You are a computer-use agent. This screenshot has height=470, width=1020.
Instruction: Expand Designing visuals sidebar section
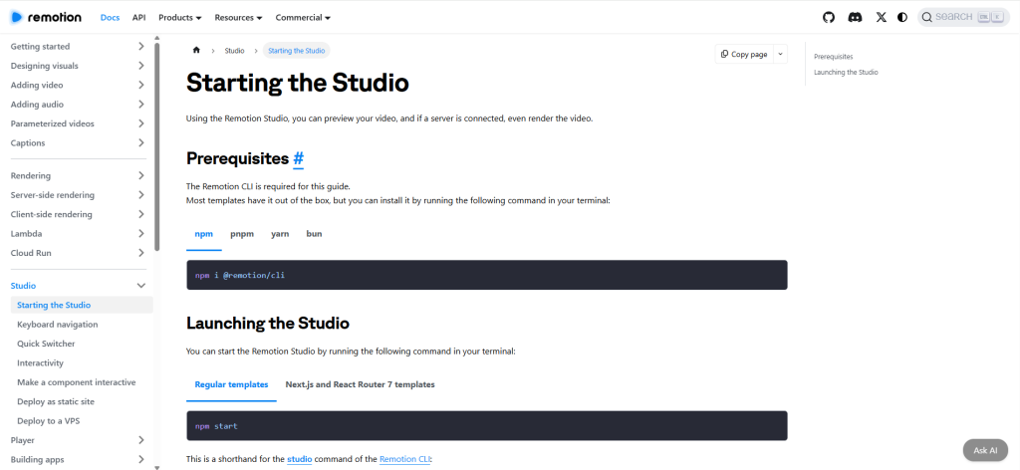coord(78,66)
